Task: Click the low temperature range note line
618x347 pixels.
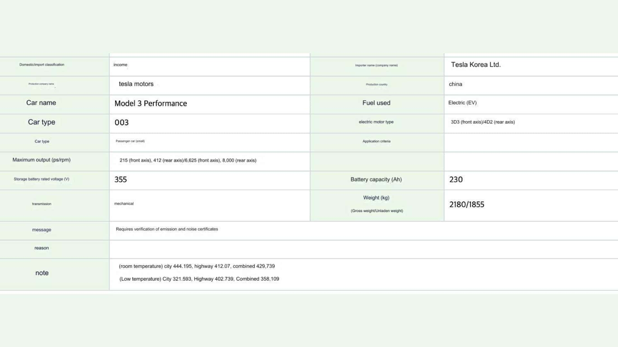Action: 199,279
